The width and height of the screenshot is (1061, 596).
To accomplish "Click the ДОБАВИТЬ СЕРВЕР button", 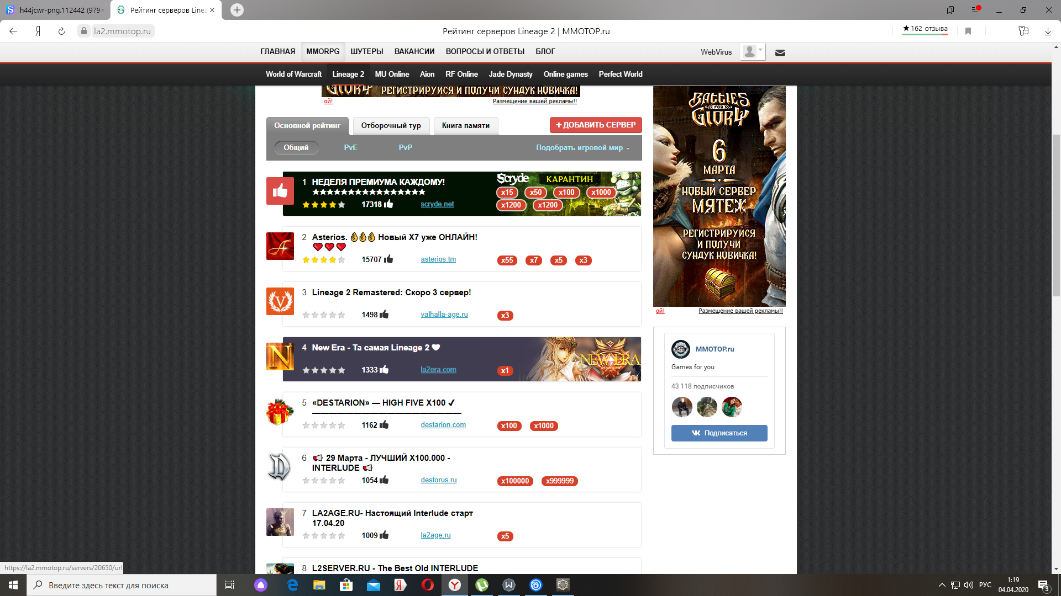I will click(596, 125).
